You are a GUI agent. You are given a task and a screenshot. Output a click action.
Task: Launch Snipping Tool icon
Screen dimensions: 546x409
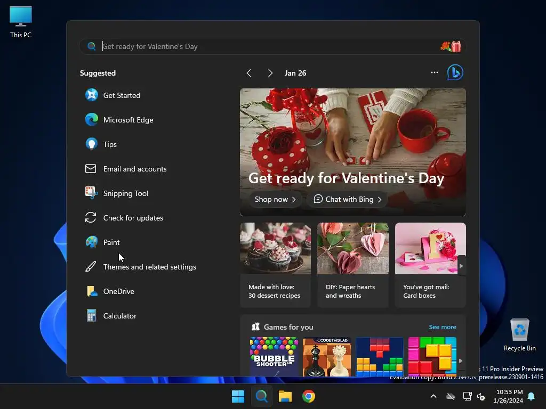(x=91, y=193)
